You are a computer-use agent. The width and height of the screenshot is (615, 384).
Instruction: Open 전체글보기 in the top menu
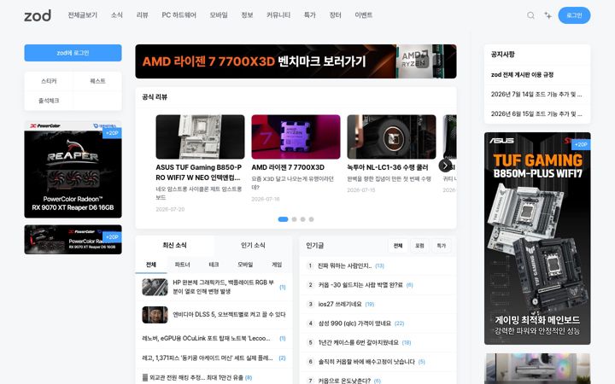[x=82, y=15]
